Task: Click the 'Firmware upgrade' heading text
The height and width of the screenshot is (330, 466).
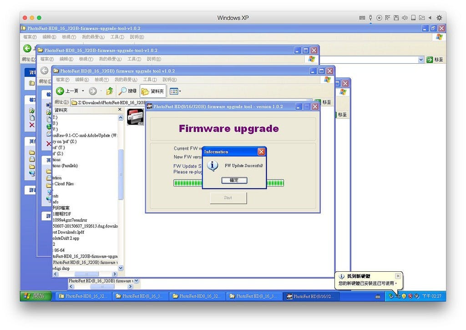Action: (229, 128)
